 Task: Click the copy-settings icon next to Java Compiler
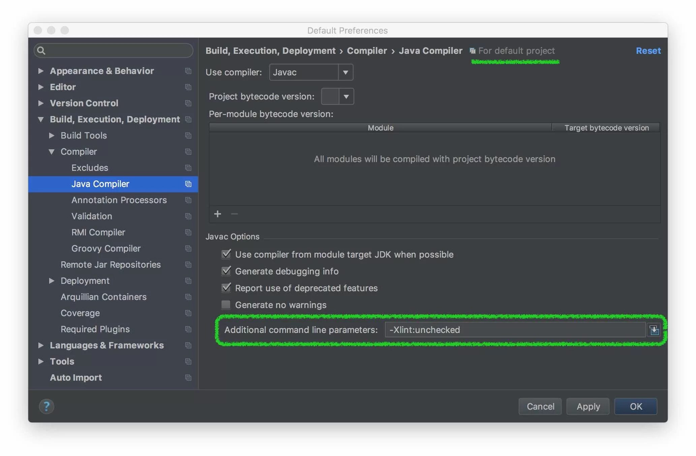[x=188, y=184]
